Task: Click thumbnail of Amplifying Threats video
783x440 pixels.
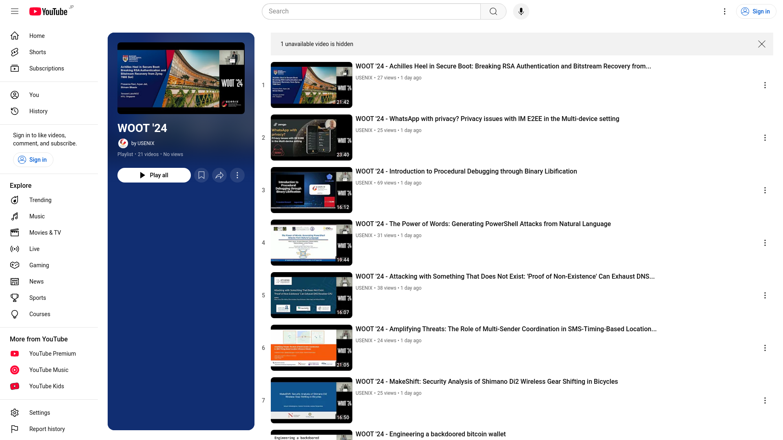Action: click(312, 348)
